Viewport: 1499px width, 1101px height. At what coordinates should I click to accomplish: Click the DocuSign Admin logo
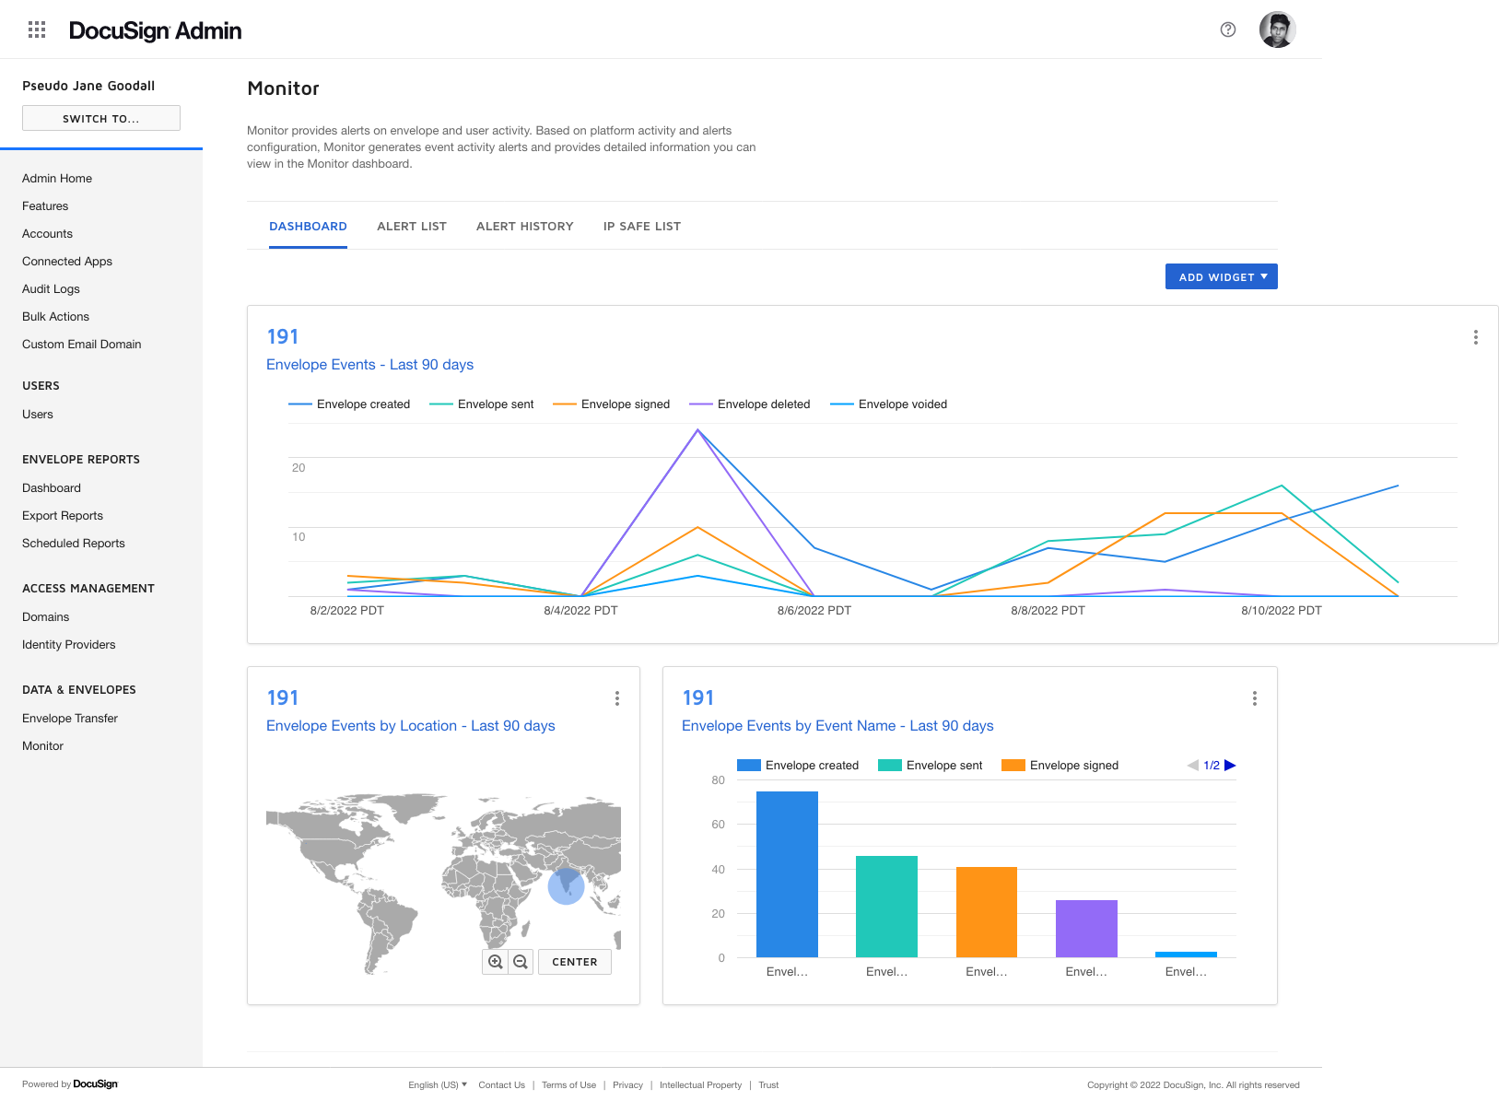(x=155, y=30)
